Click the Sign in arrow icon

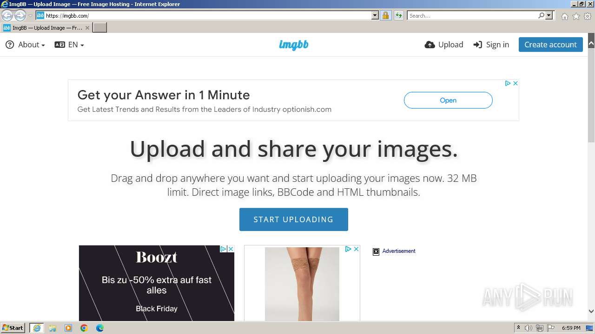click(x=478, y=45)
